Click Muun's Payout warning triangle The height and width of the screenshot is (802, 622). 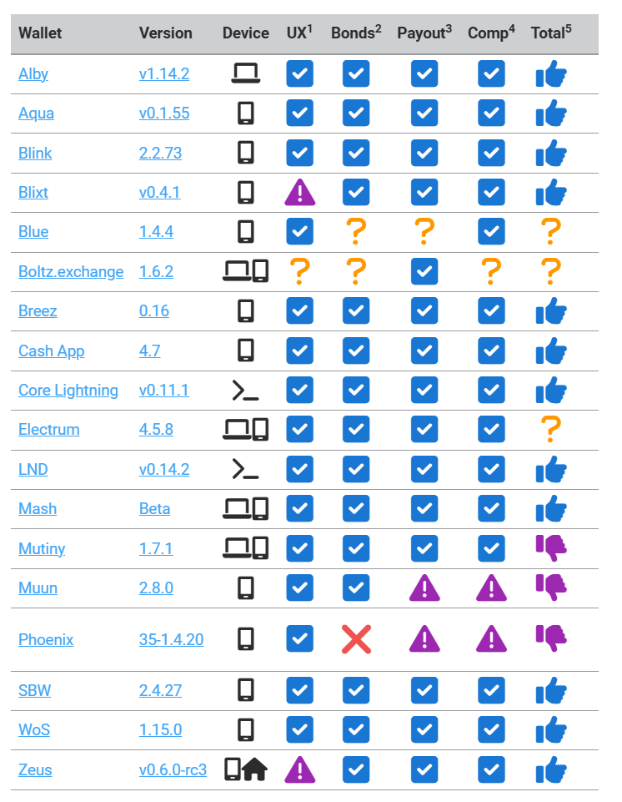coord(424,588)
